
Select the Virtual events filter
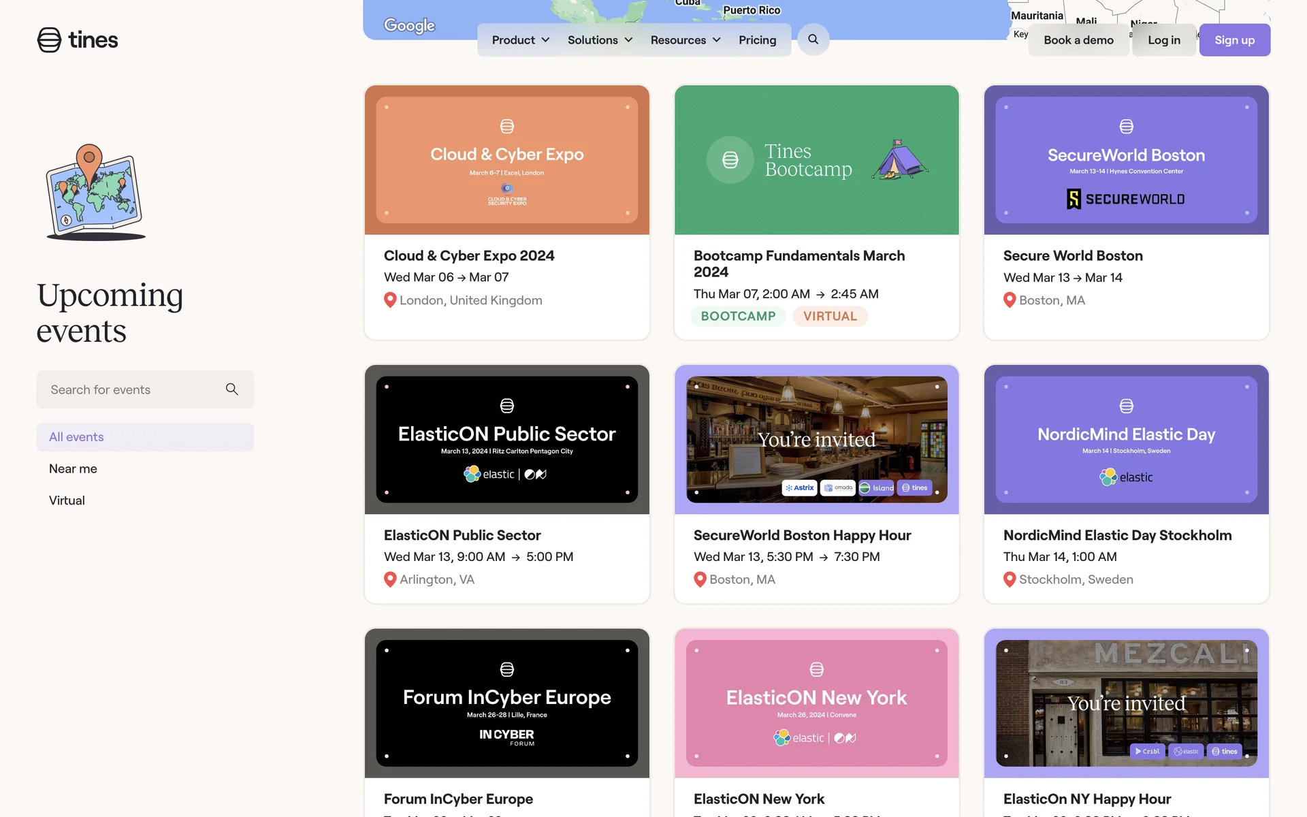coord(67,500)
